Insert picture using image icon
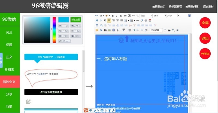 (x=110, y=30)
